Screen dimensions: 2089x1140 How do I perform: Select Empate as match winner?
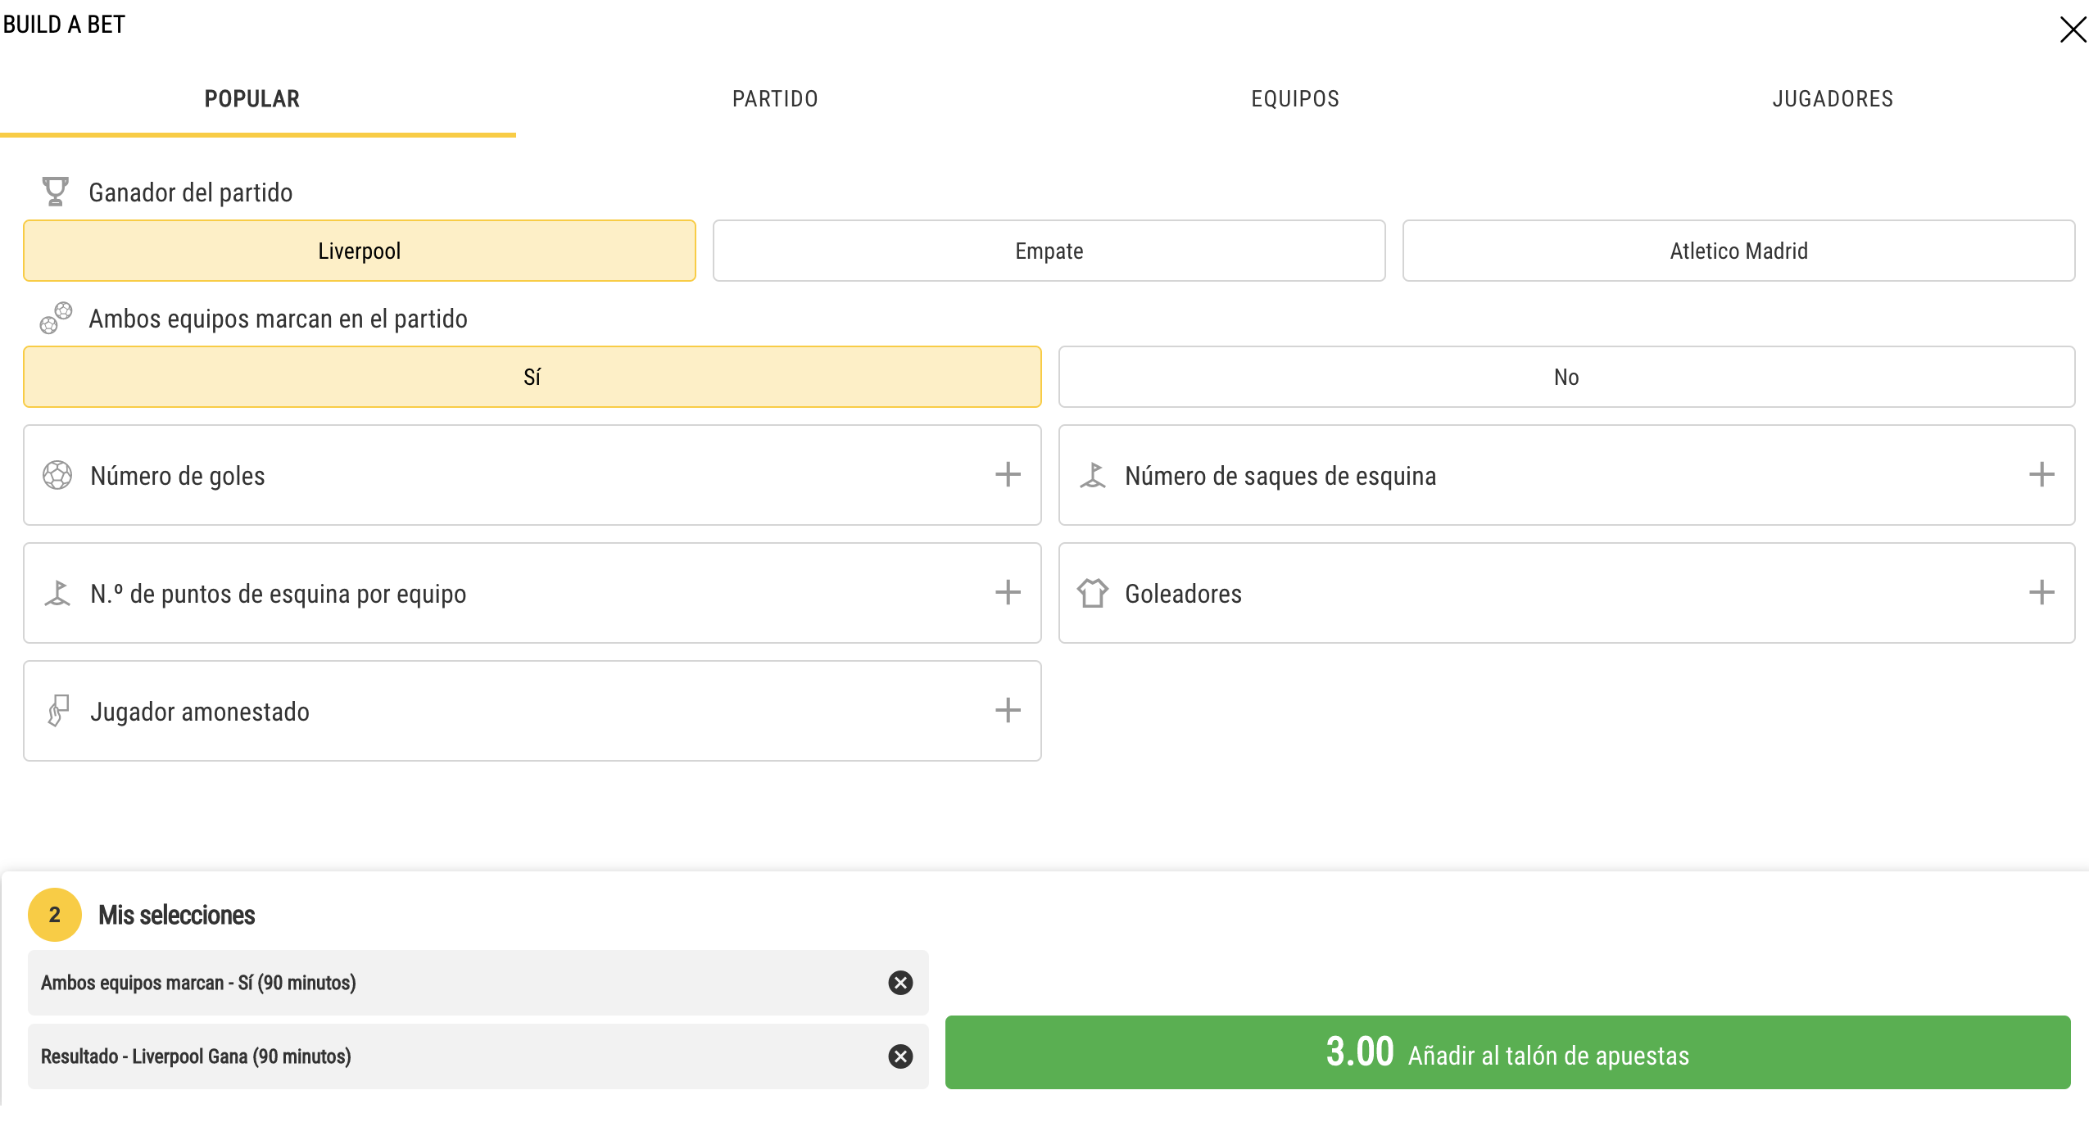pyautogui.click(x=1049, y=251)
